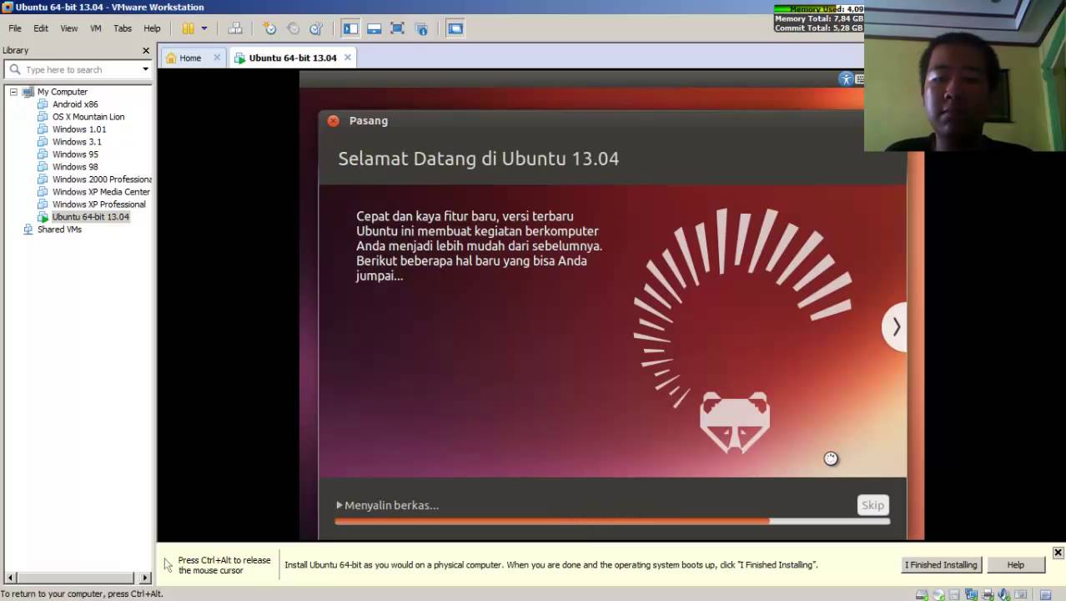The image size is (1066, 601).
Task: Click the display device status icon
Action: point(1021,594)
